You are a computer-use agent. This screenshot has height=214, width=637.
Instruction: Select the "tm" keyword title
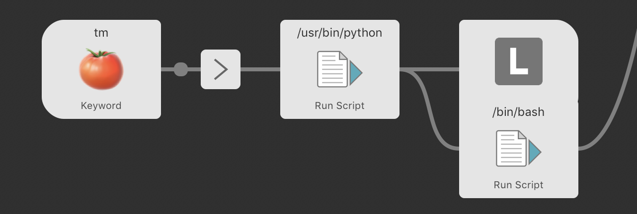pyautogui.click(x=101, y=33)
